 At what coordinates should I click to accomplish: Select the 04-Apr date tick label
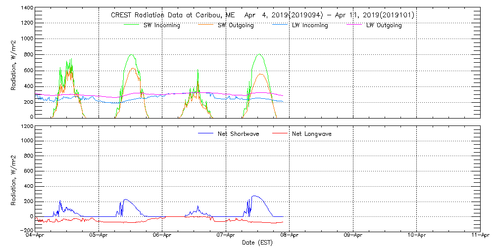tap(35, 236)
